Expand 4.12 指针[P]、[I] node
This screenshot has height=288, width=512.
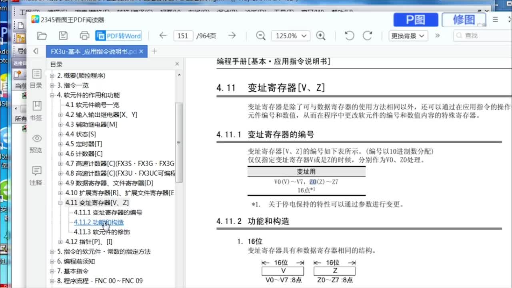[61, 242]
